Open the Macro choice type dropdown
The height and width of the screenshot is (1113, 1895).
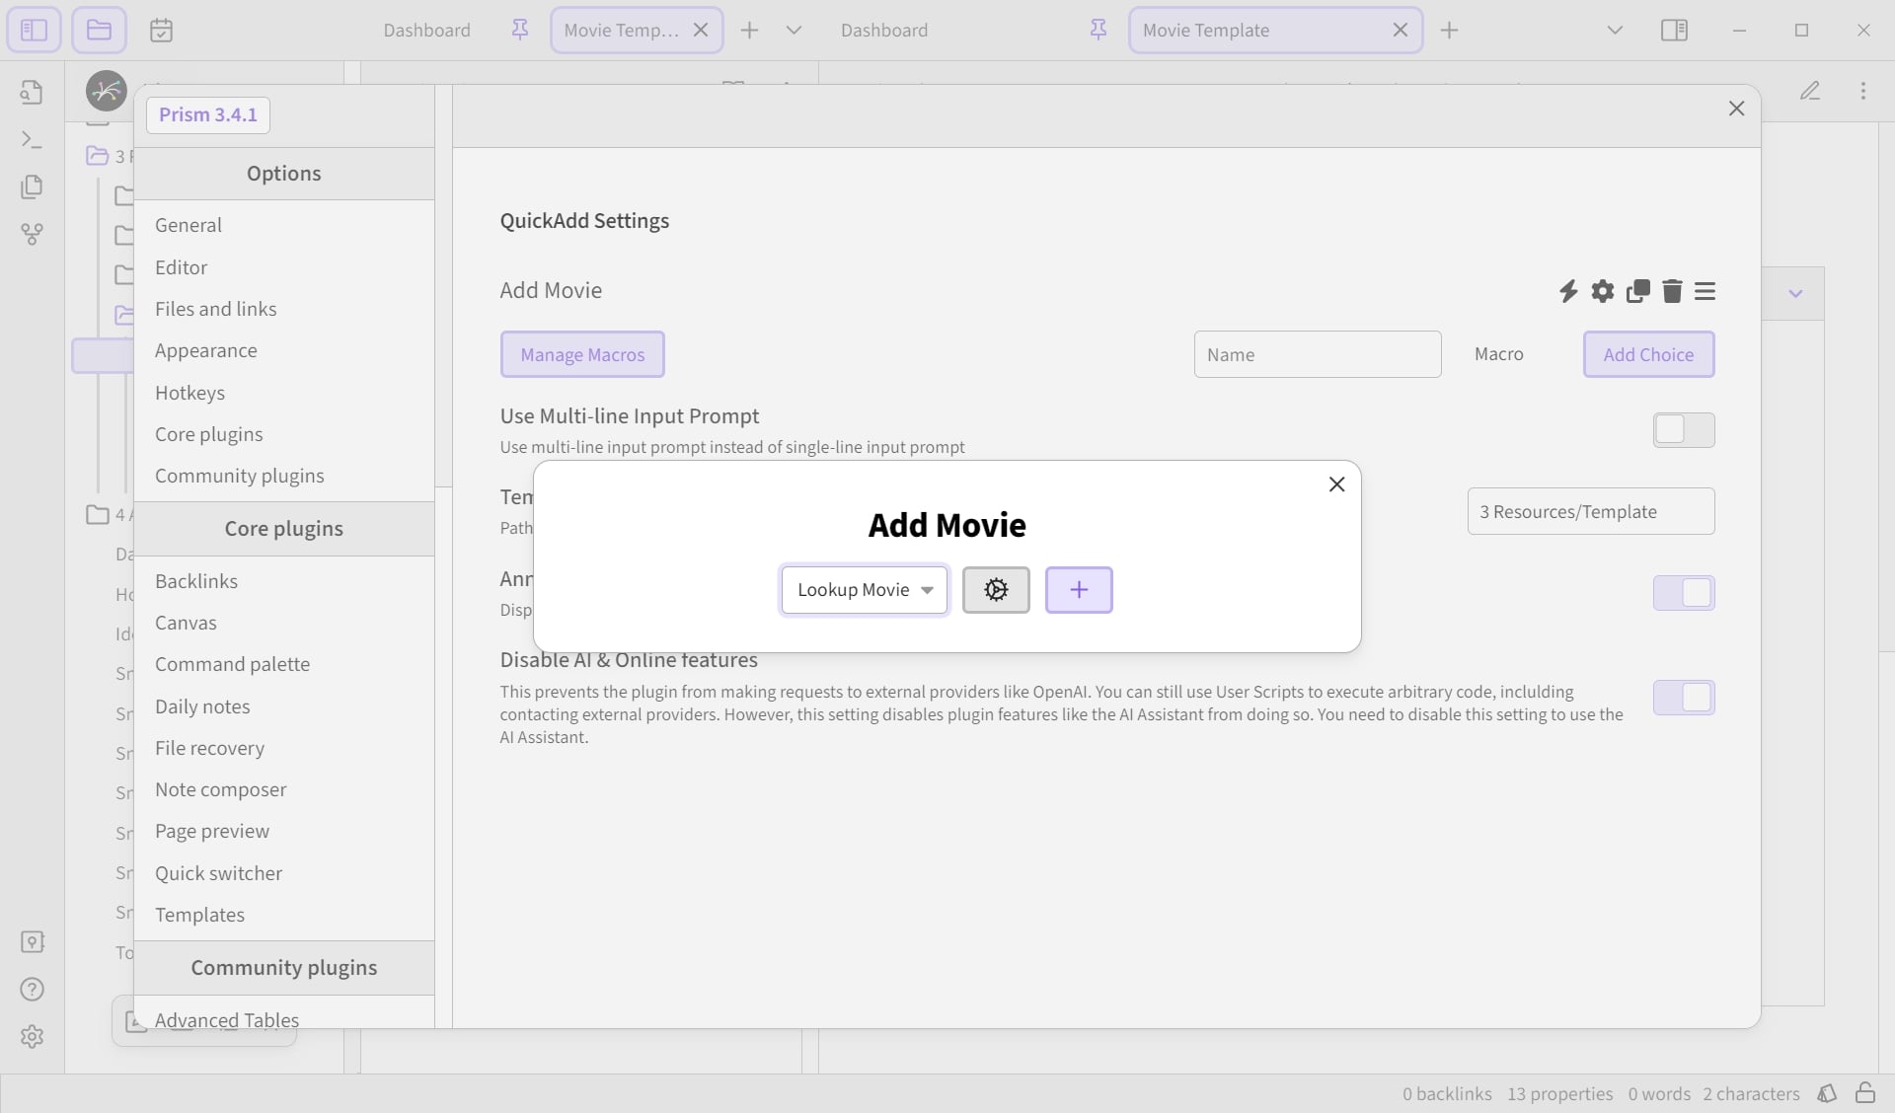[1498, 354]
